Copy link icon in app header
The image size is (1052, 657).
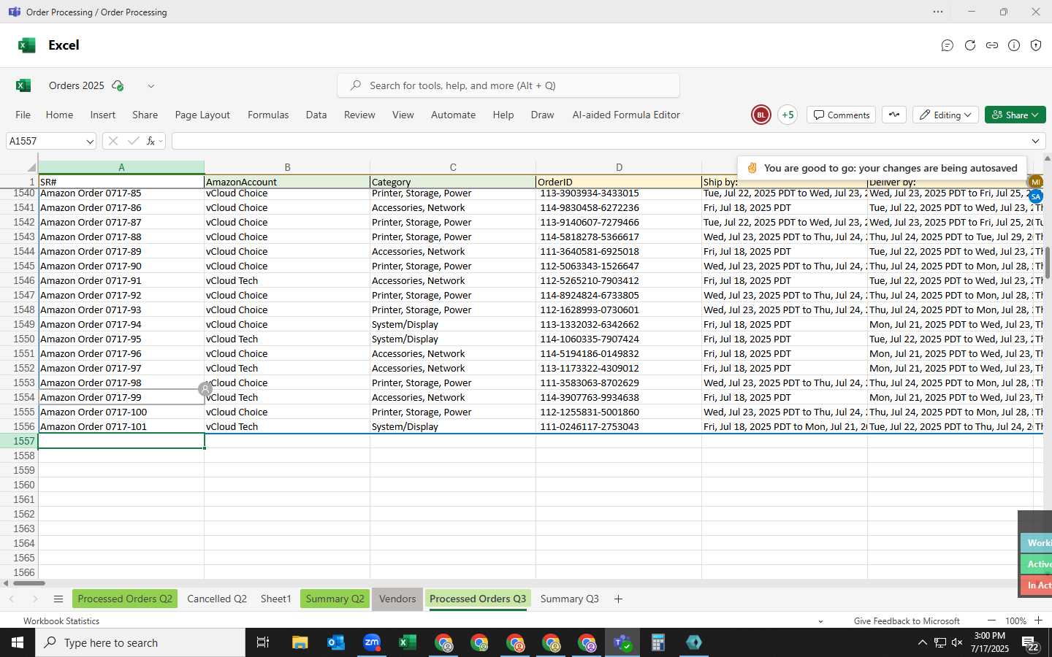point(992,45)
